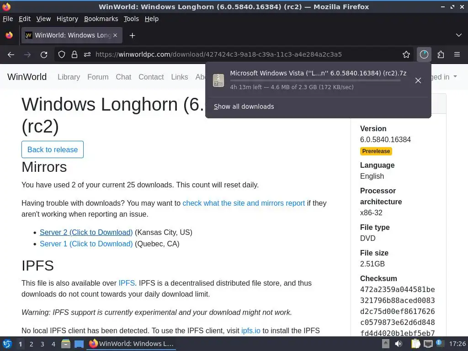Switch to workspace 2
Viewport: 468px width, 351px height.
(32, 344)
